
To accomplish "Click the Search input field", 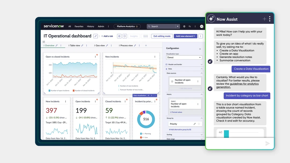I will 163,27.
